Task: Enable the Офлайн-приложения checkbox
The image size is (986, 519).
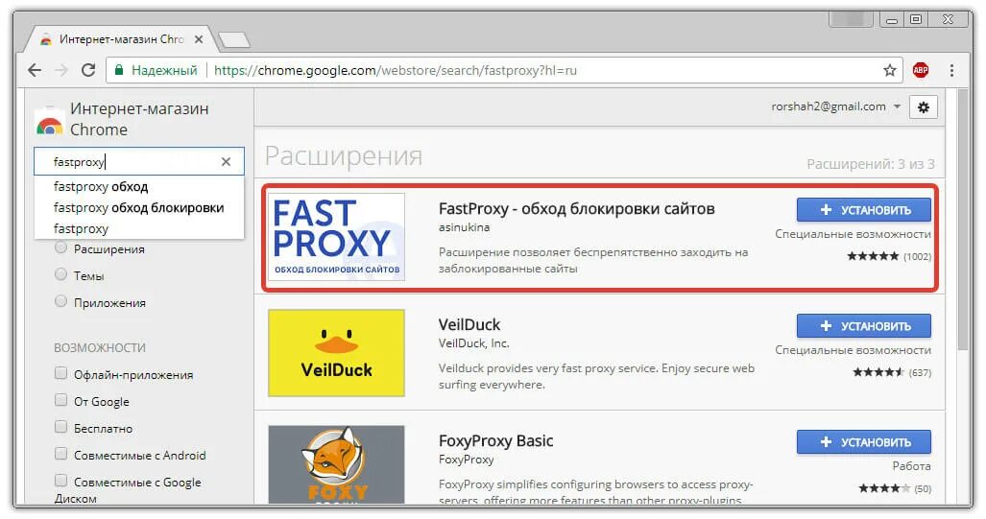Action: [60, 373]
